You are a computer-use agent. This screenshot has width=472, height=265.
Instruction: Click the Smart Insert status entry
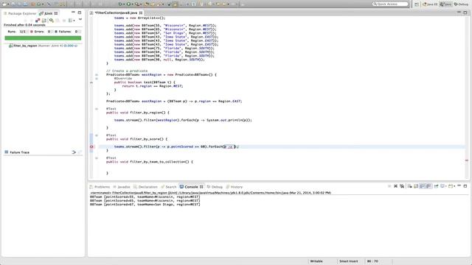pyautogui.click(x=349, y=261)
